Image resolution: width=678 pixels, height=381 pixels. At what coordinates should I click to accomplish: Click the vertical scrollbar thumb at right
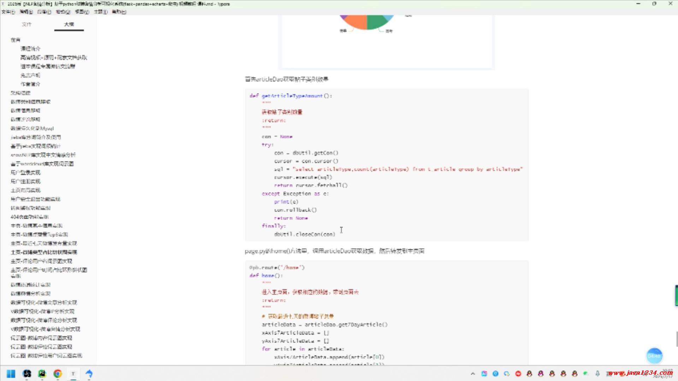[676, 339]
